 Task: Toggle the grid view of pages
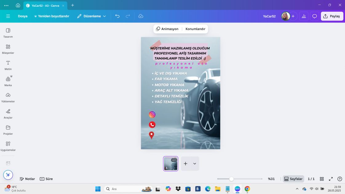pos(322,179)
